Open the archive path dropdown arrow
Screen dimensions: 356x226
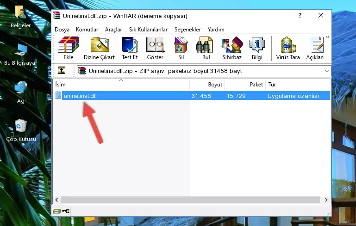point(327,71)
